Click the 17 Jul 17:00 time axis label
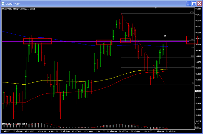 [x=101, y=131]
